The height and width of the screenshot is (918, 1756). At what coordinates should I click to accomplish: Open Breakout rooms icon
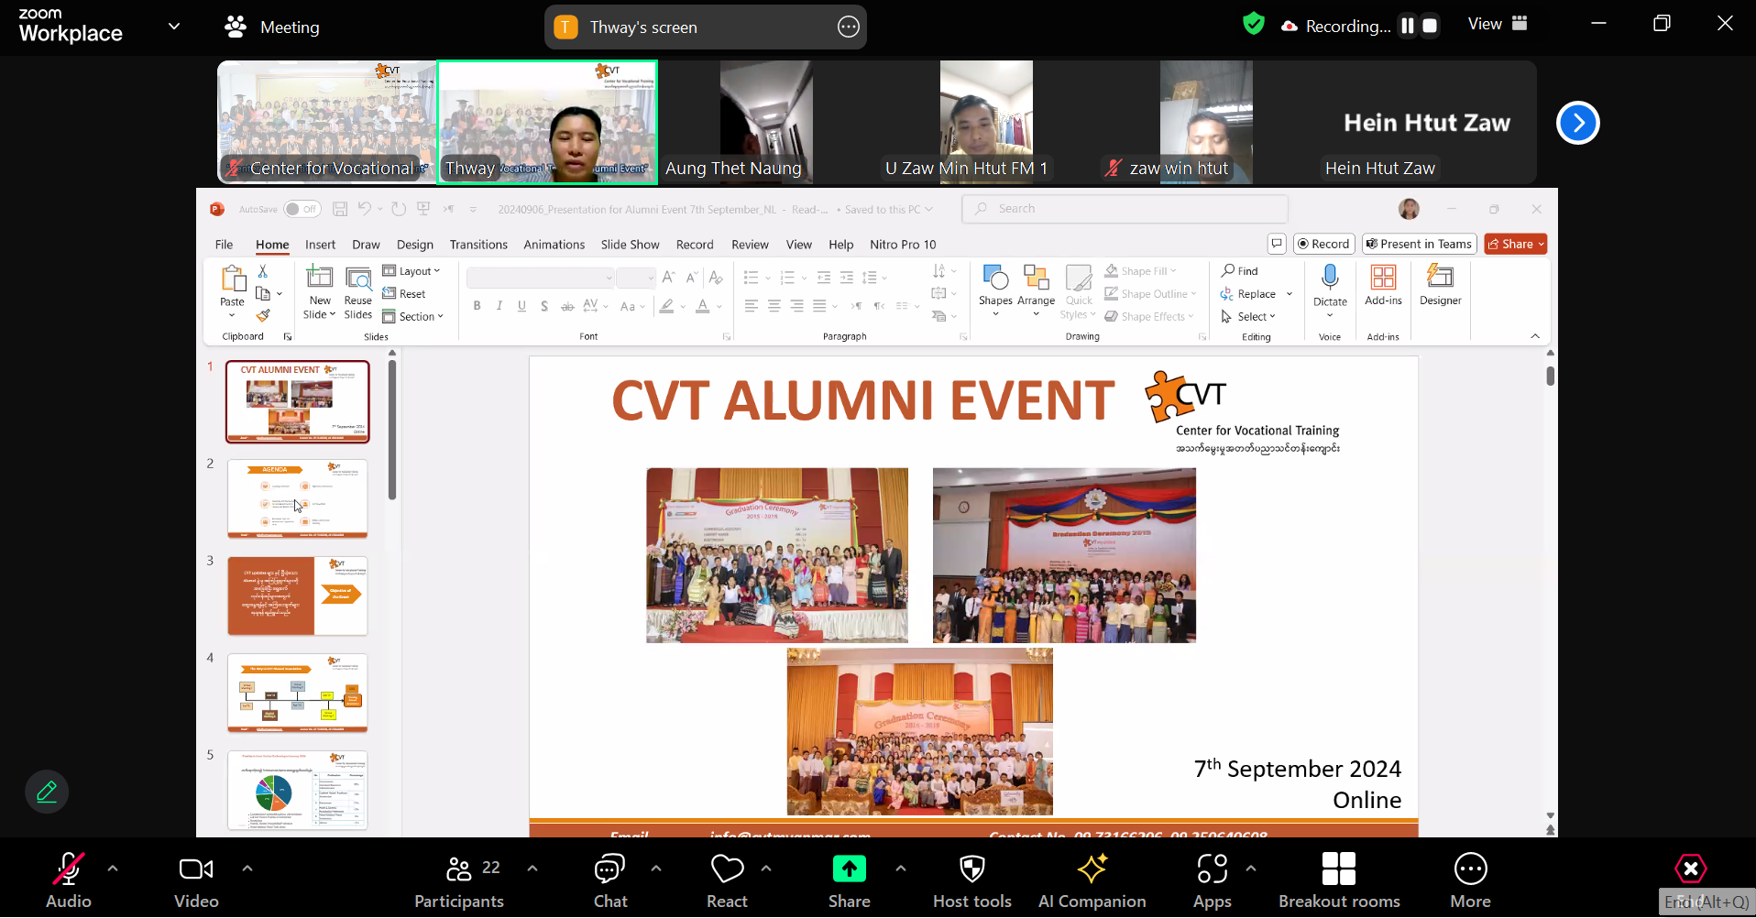[x=1338, y=869]
